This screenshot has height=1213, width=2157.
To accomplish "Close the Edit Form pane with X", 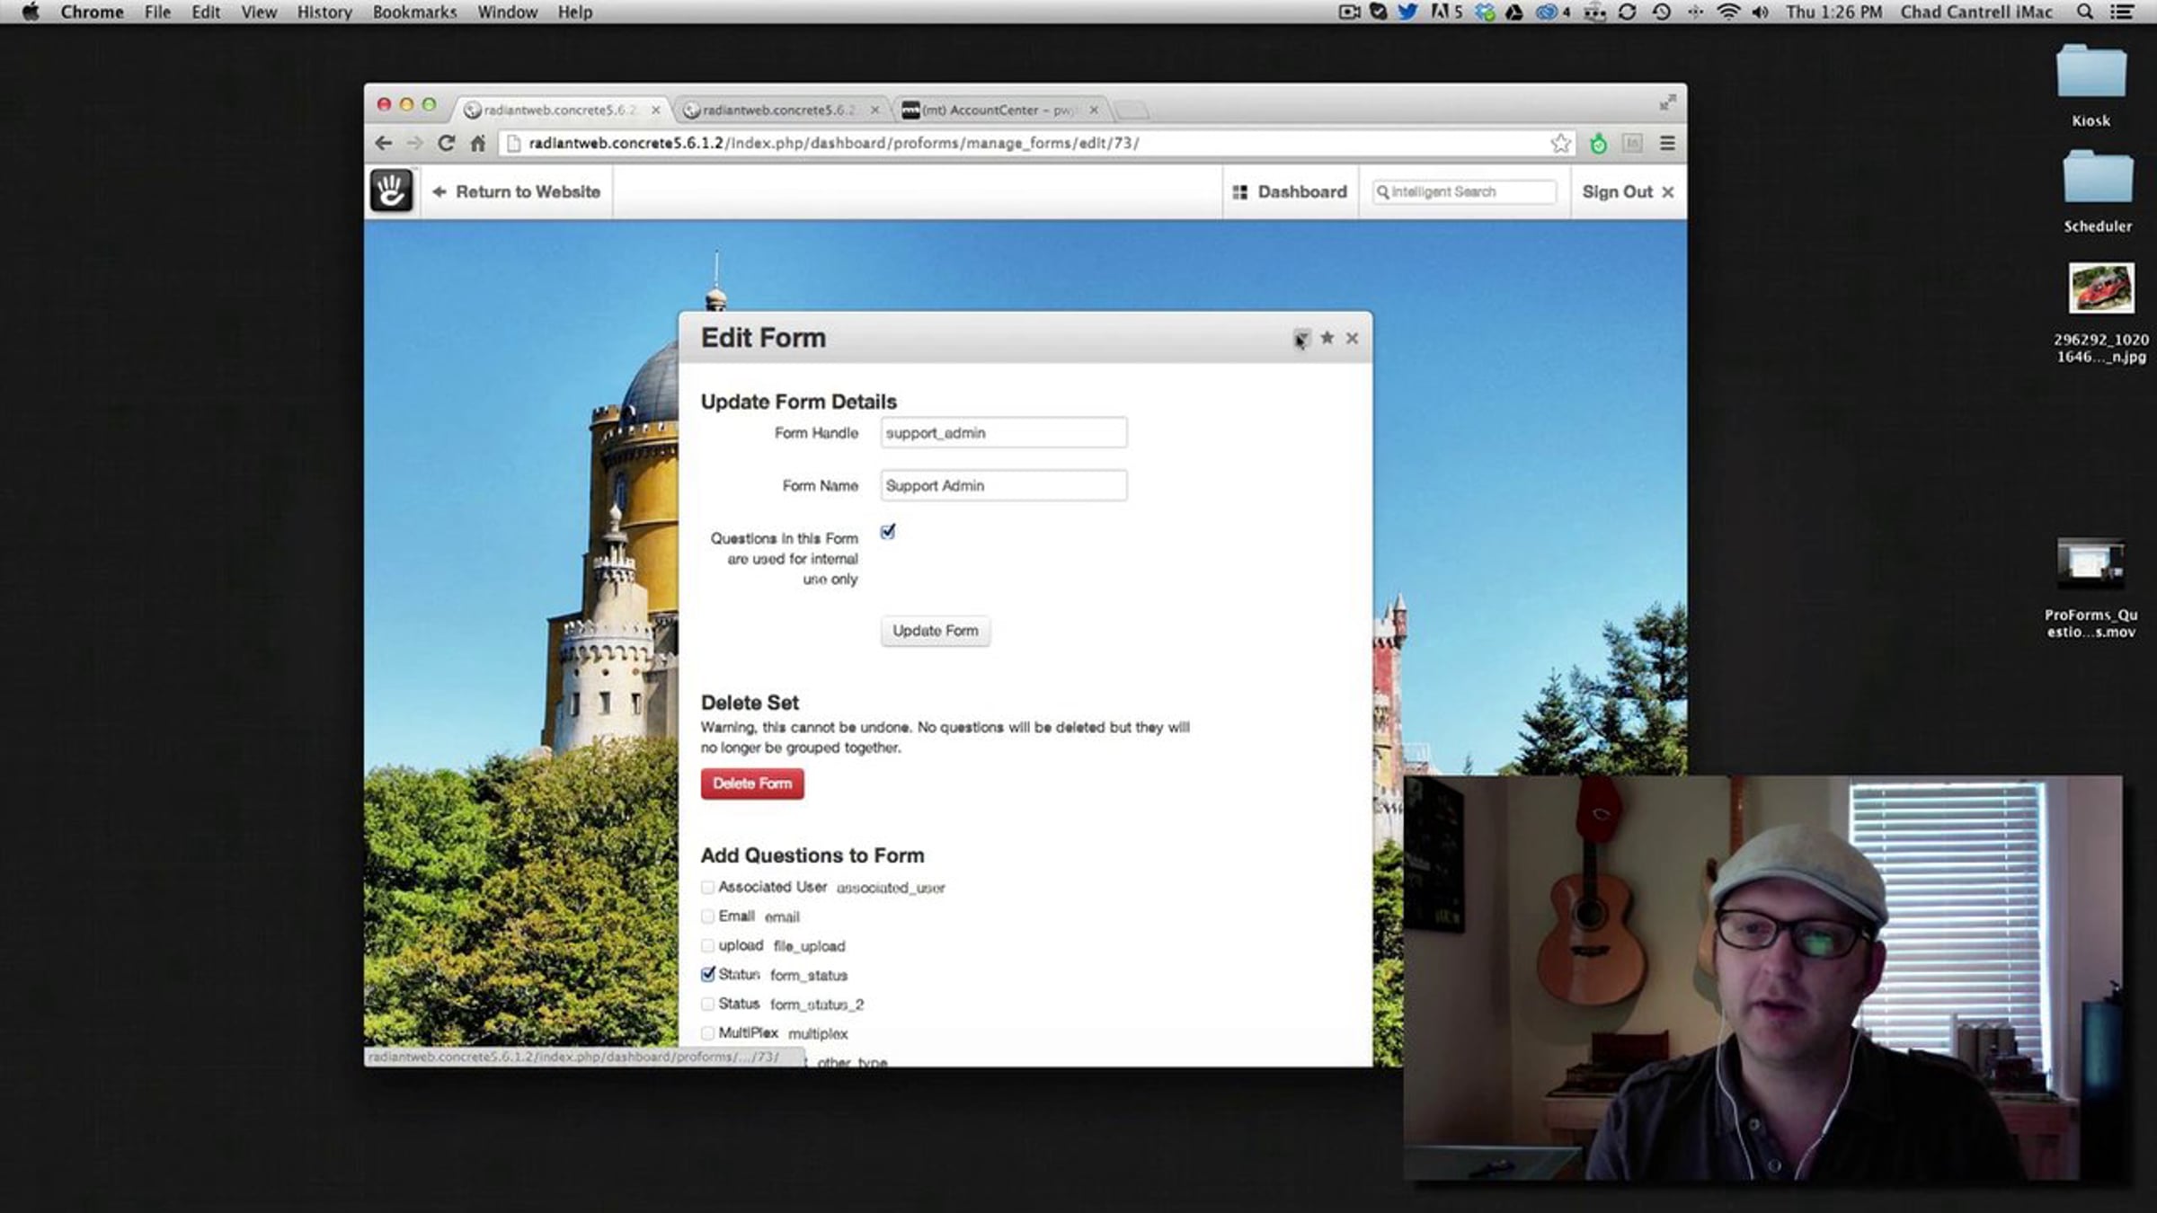I will [x=1352, y=338].
